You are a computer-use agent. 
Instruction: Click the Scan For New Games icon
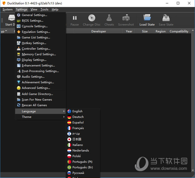[19, 100]
